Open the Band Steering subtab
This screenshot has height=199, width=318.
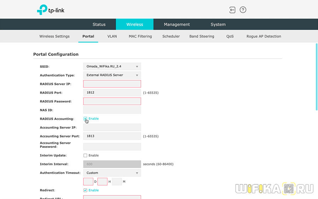[202, 36]
